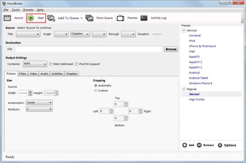Enable the Web Optimized checkbox
The width and height of the screenshot is (246, 163).
(51, 64)
